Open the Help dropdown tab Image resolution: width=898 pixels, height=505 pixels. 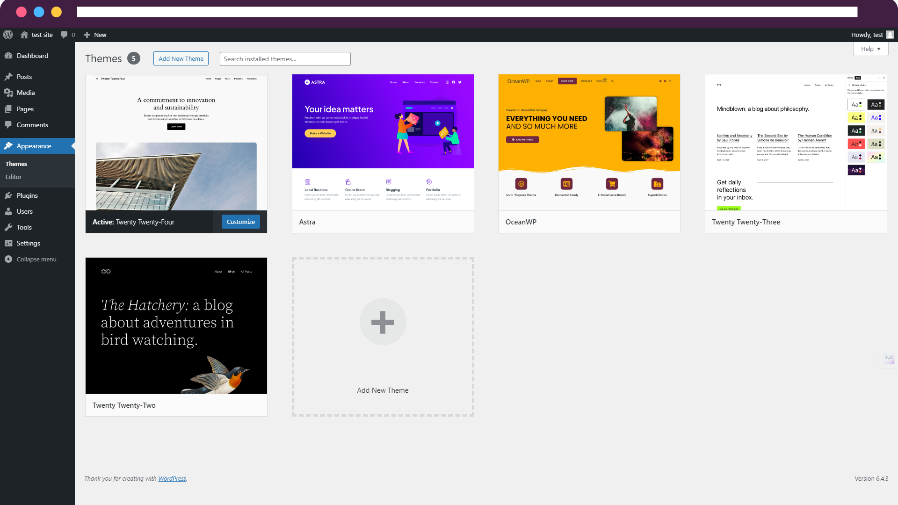[870, 49]
